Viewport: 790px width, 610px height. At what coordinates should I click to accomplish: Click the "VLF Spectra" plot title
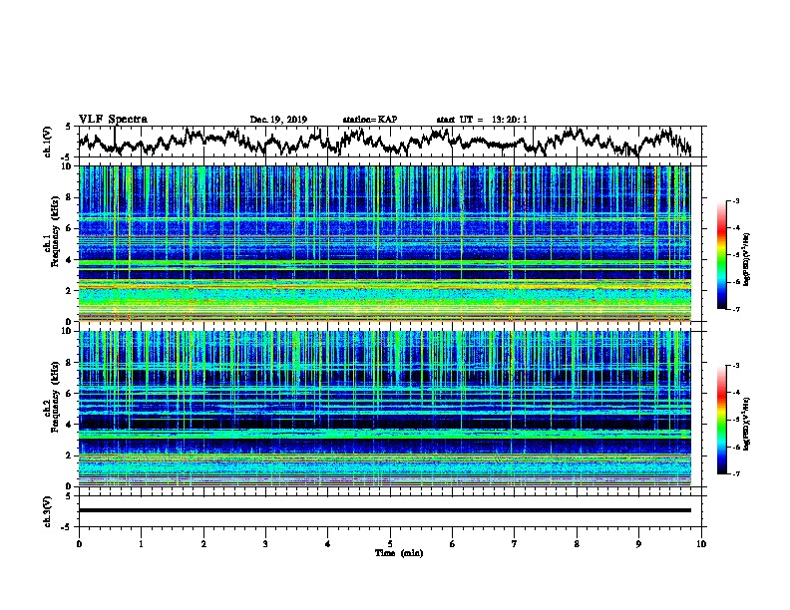(x=113, y=120)
